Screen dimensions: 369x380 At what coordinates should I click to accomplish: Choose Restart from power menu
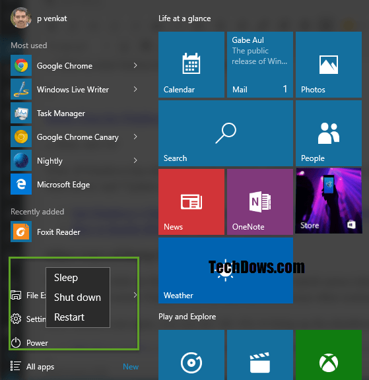click(x=78, y=317)
